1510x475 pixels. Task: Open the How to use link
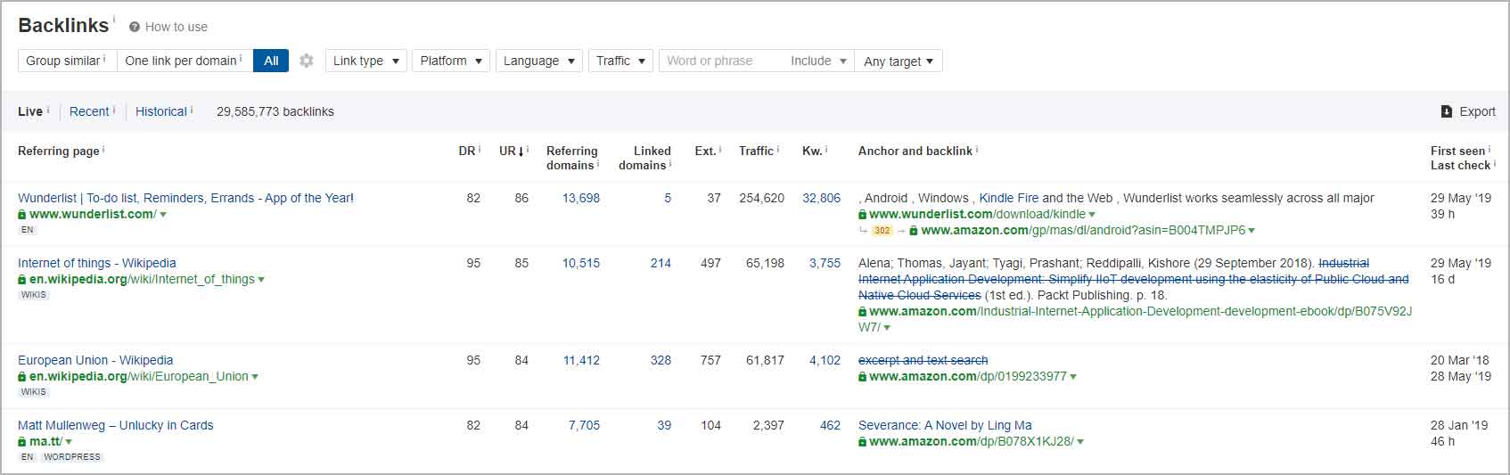[x=176, y=27]
